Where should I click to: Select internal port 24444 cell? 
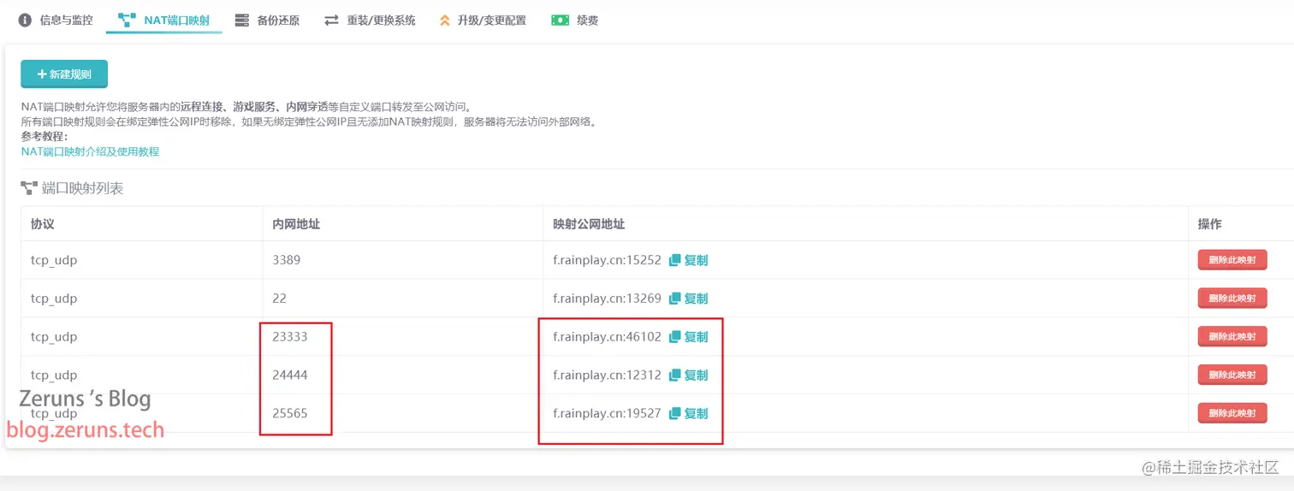point(402,375)
